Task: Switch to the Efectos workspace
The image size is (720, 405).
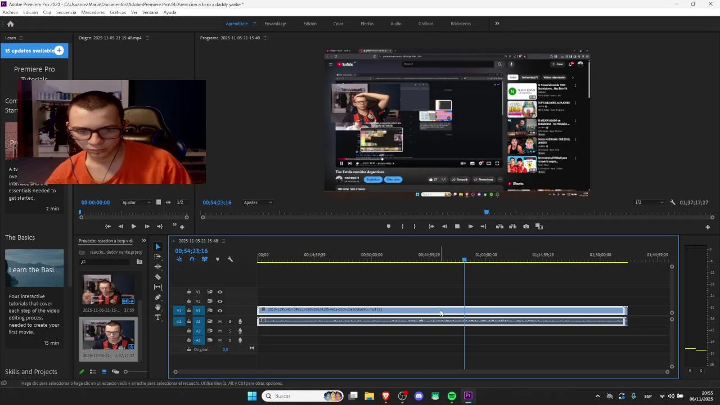Action: [x=367, y=24]
